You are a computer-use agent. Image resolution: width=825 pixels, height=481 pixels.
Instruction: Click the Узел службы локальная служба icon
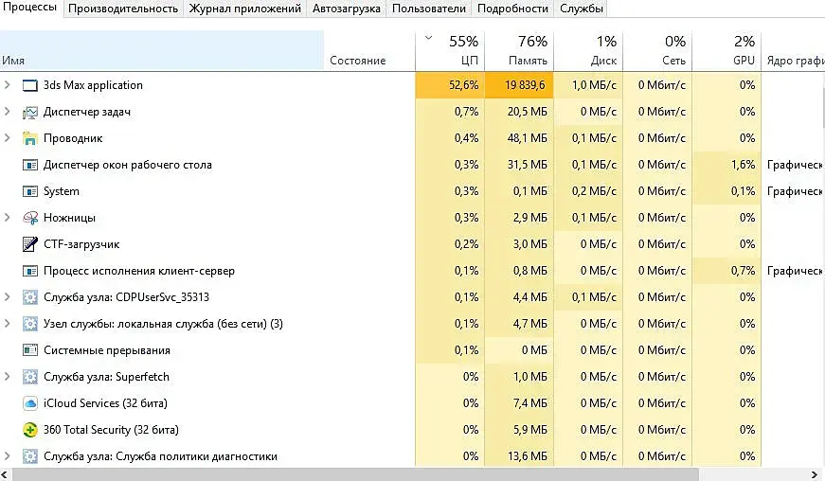[x=30, y=324]
